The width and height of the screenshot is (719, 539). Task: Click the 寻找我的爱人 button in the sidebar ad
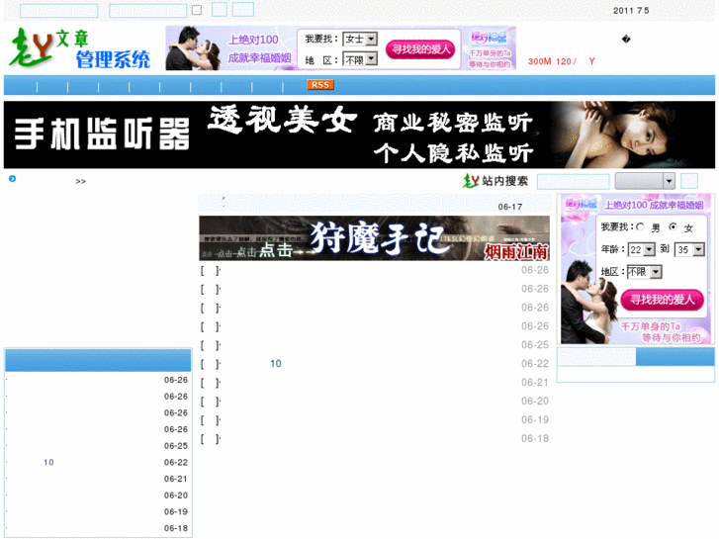(x=662, y=300)
